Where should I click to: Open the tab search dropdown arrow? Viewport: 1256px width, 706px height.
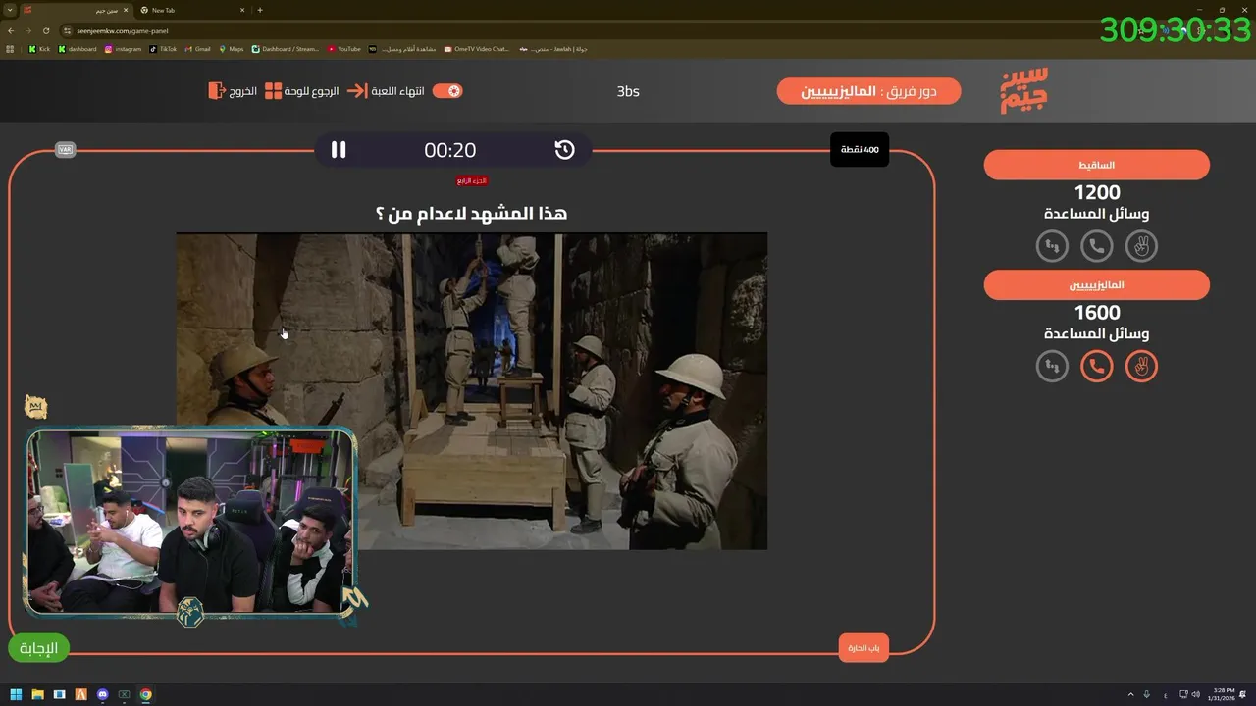(x=9, y=10)
